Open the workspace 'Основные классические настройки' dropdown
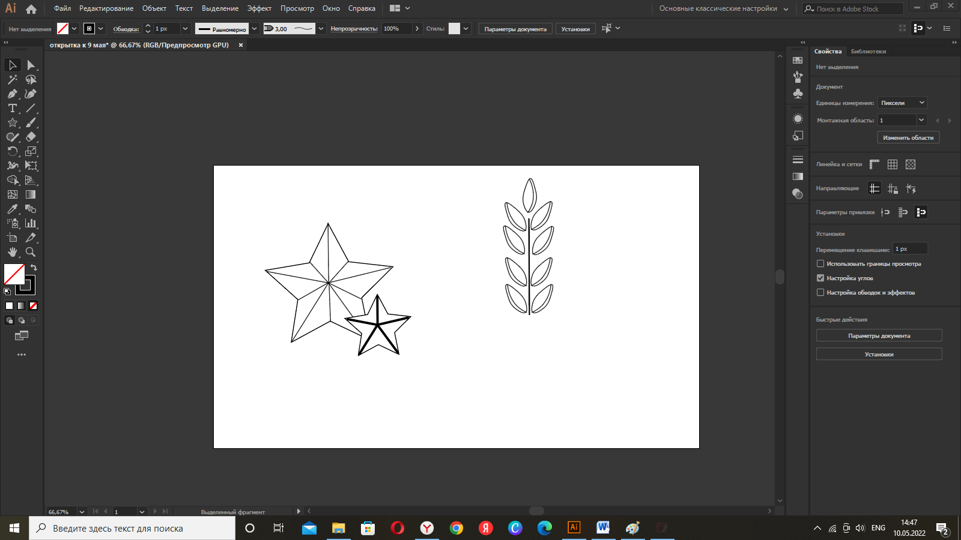 click(x=724, y=8)
